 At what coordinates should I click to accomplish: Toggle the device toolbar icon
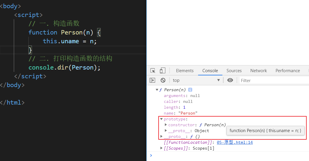tap(163, 70)
